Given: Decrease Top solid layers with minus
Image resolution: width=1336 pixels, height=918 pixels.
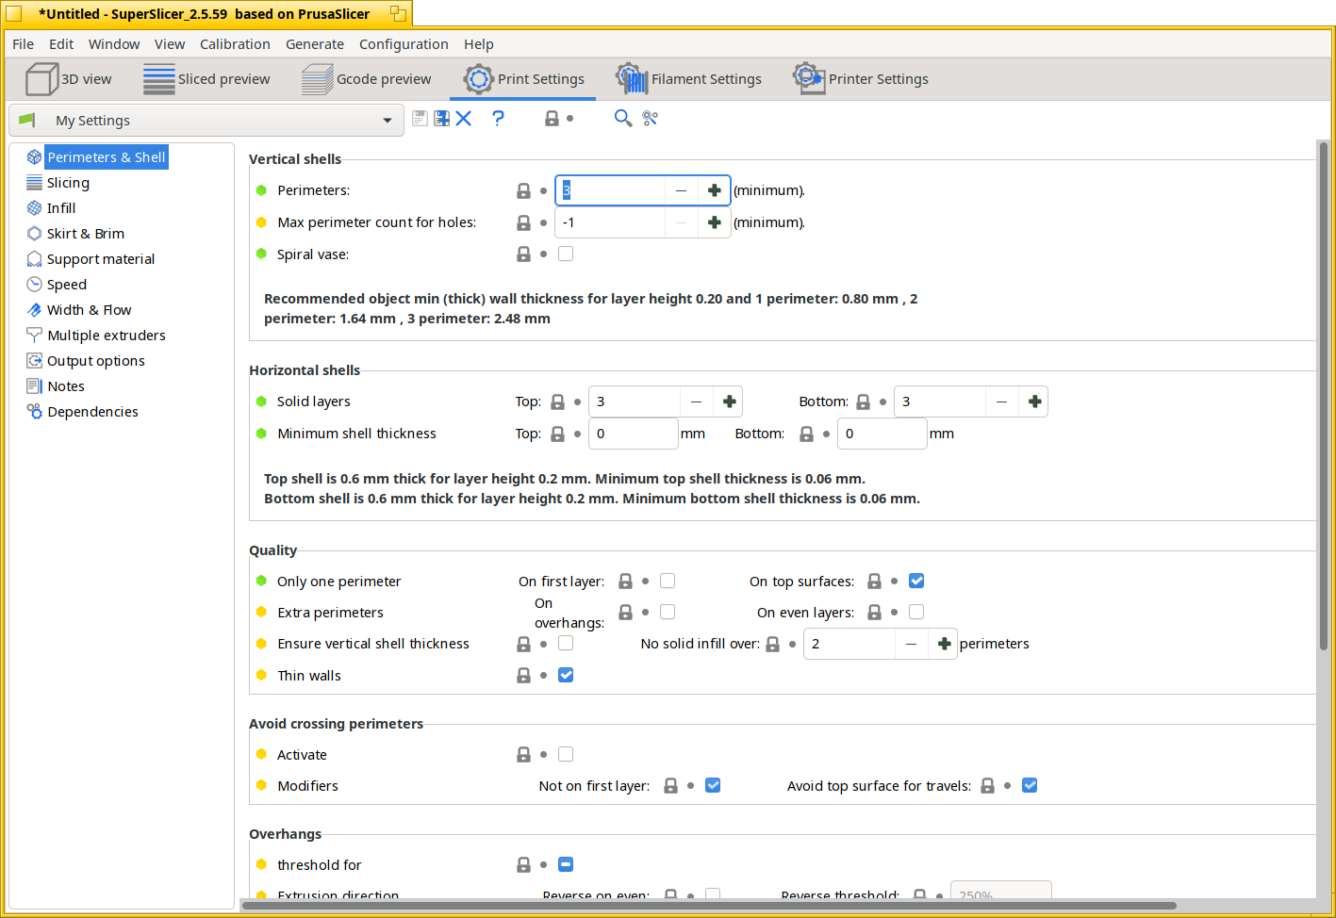Looking at the screenshot, I should 697,402.
